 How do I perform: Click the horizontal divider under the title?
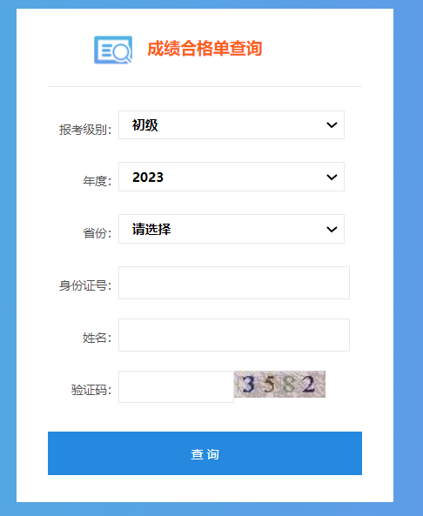point(205,86)
